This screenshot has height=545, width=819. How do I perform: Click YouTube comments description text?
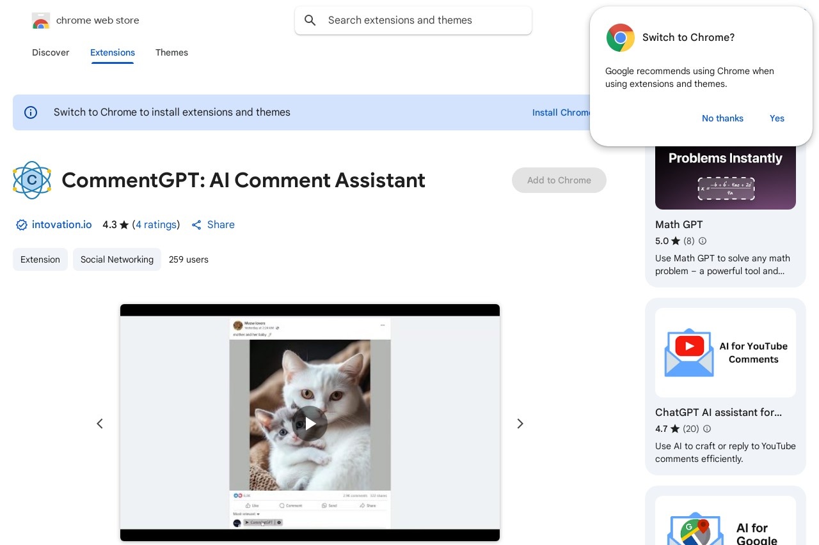(726, 452)
